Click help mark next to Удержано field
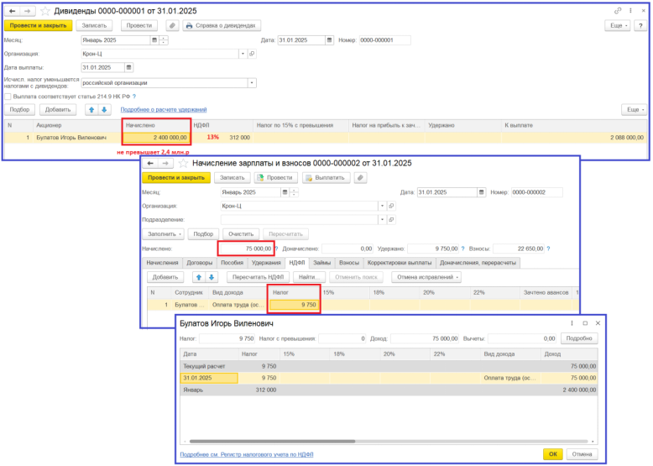 click(x=462, y=249)
